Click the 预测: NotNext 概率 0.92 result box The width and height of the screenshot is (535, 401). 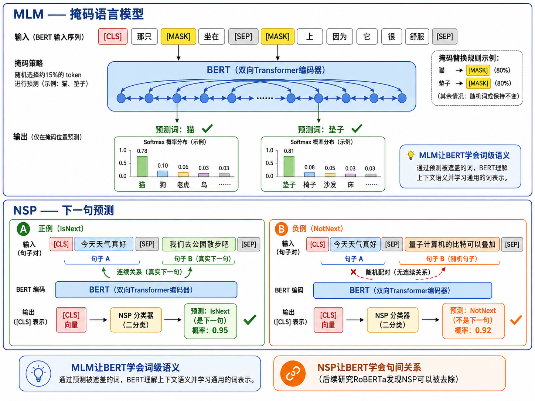[x=473, y=321]
